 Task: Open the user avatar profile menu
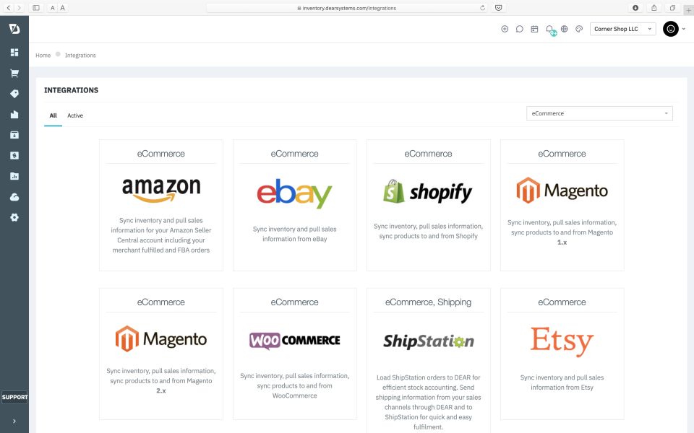tap(671, 29)
